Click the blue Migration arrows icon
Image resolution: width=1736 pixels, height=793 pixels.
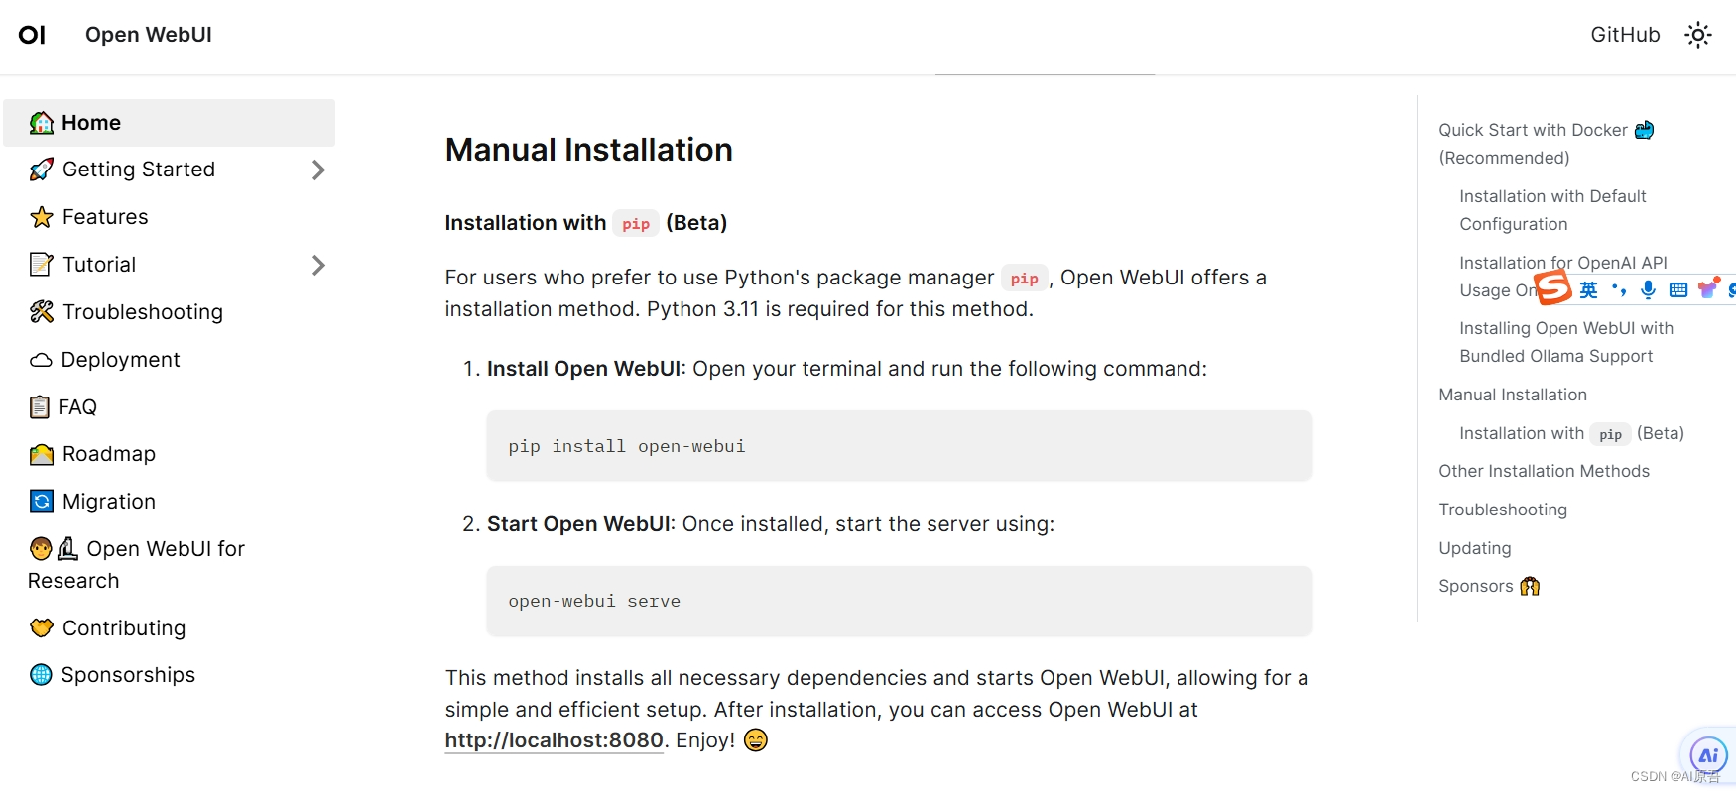click(42, 502)
